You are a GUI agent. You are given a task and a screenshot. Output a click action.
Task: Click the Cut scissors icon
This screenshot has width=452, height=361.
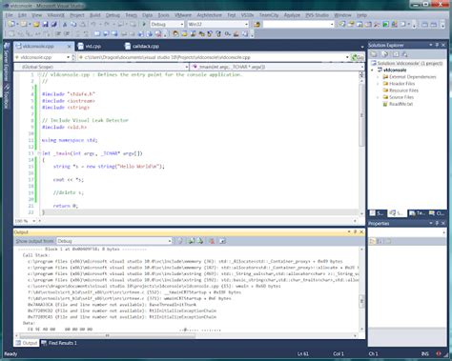[x=65, y=24]
